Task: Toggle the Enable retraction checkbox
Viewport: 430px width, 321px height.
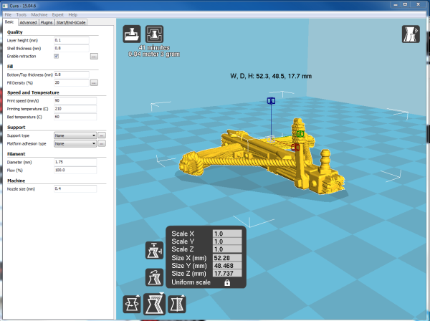Action: (57, 55)
